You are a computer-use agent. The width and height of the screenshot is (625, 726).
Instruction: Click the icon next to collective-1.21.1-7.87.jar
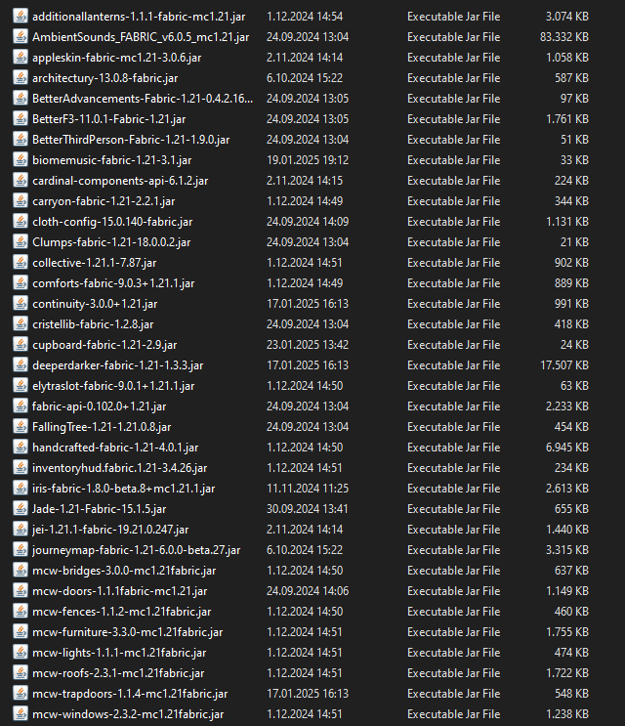(x=20, y=263)
